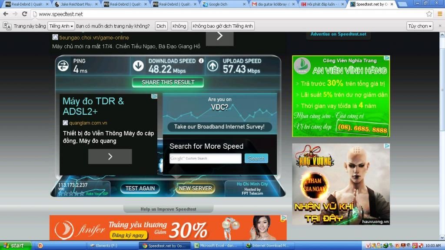Rate your ISP using the stars
This screenshot has width=445, height=250.
coord(71,193)
